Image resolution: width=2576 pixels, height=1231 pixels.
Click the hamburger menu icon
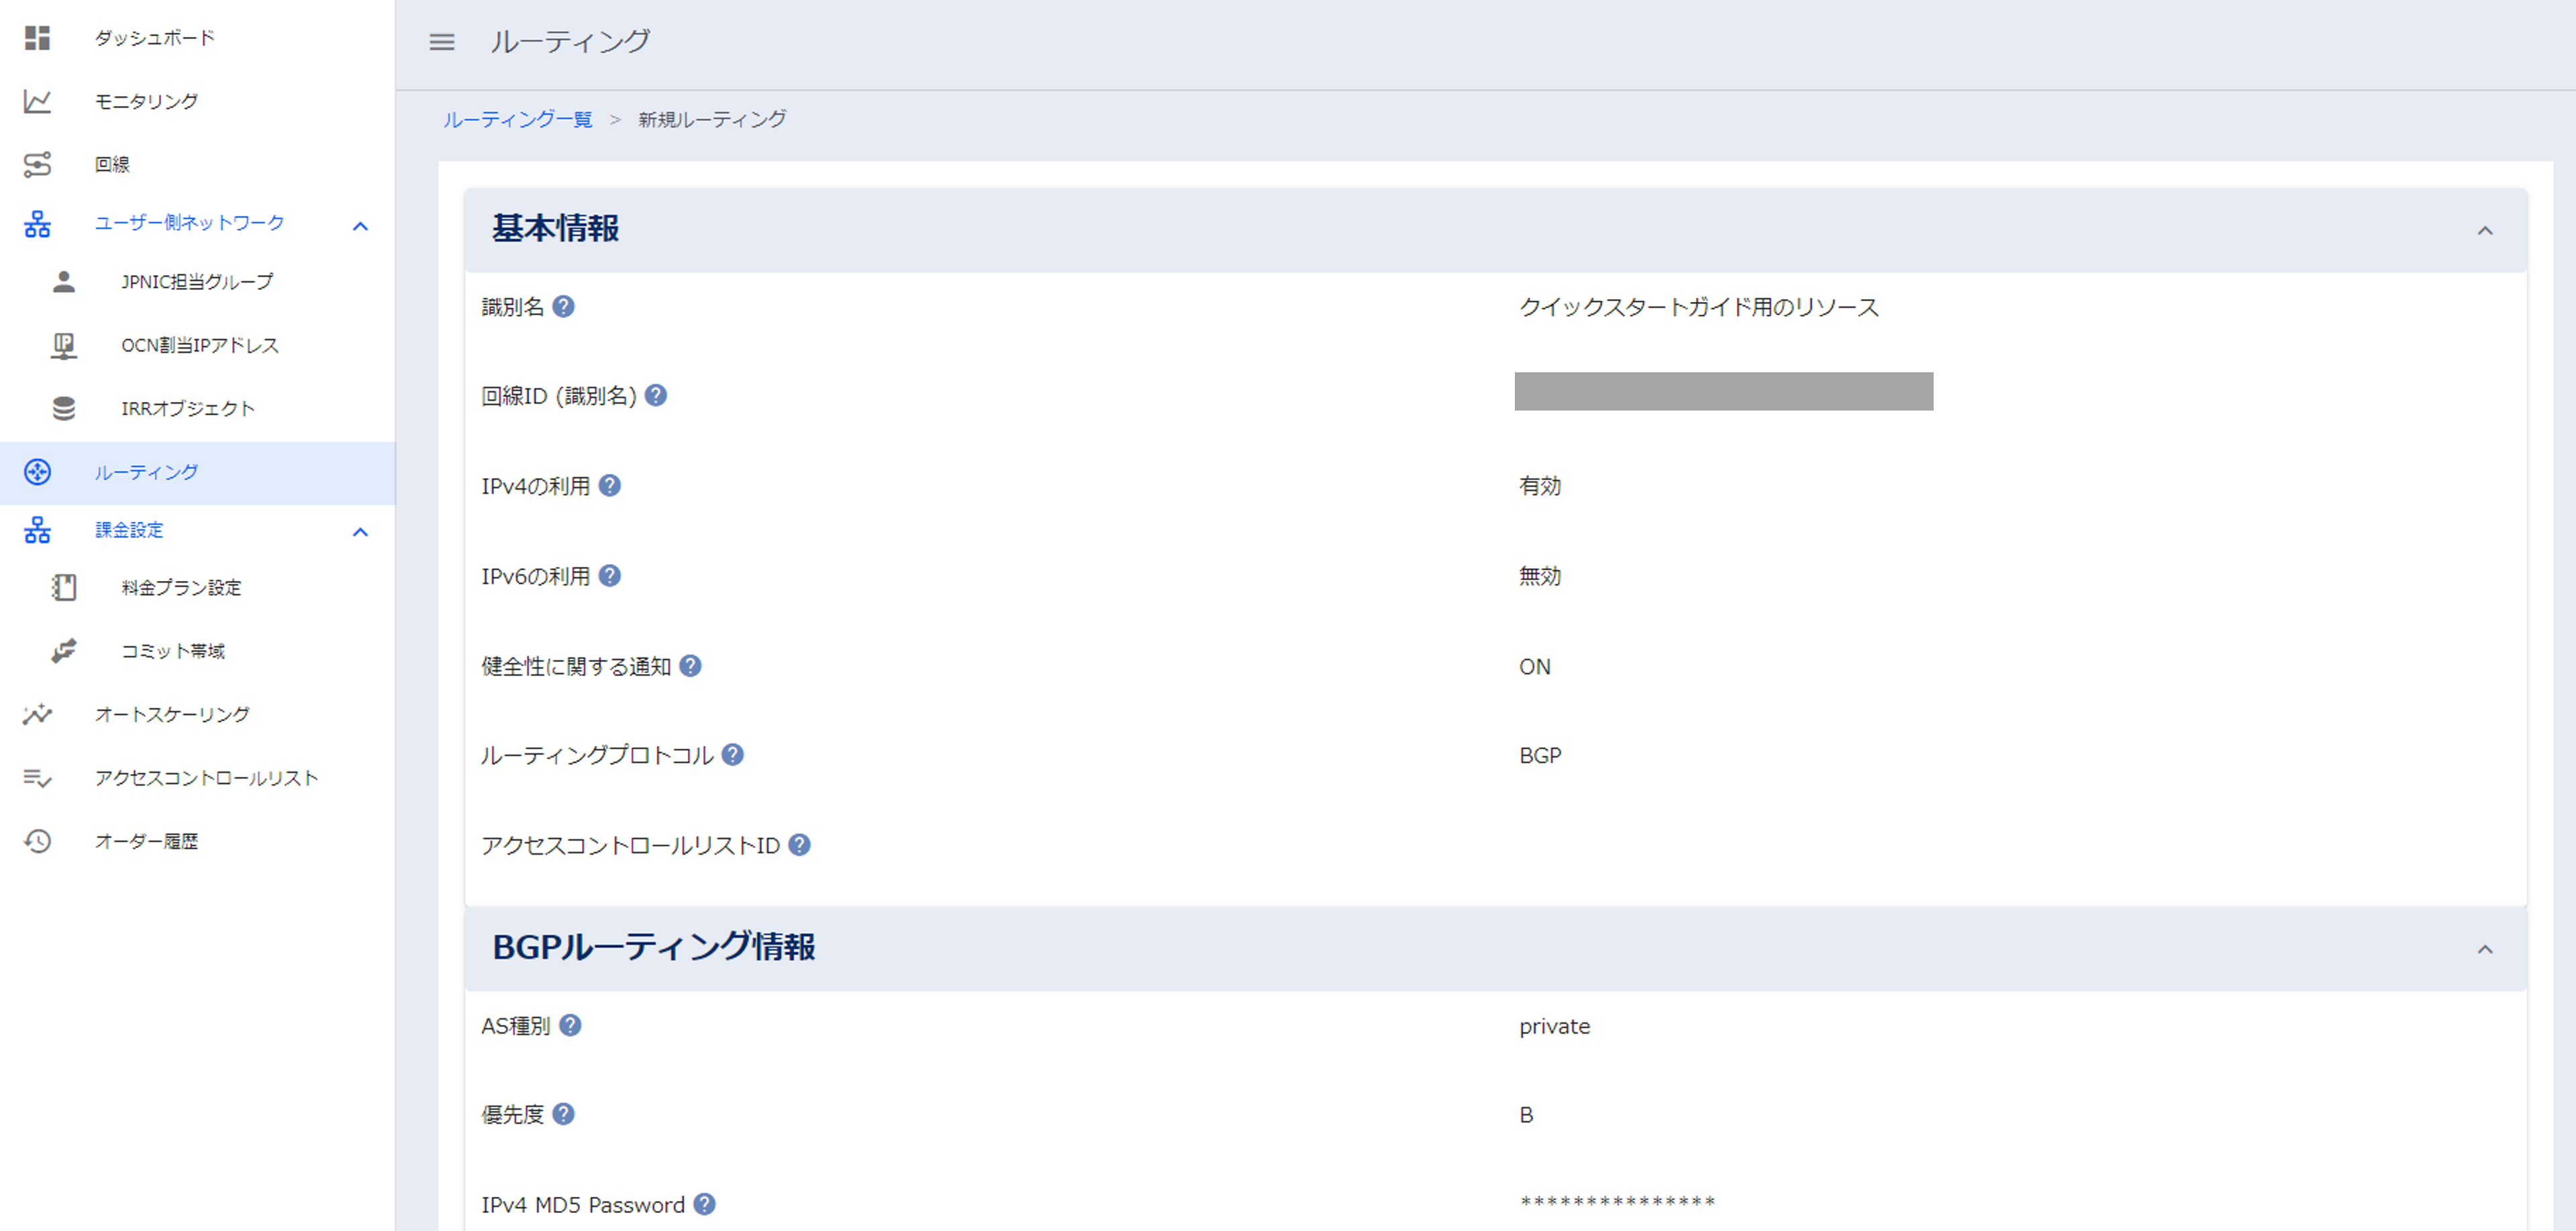441,42
